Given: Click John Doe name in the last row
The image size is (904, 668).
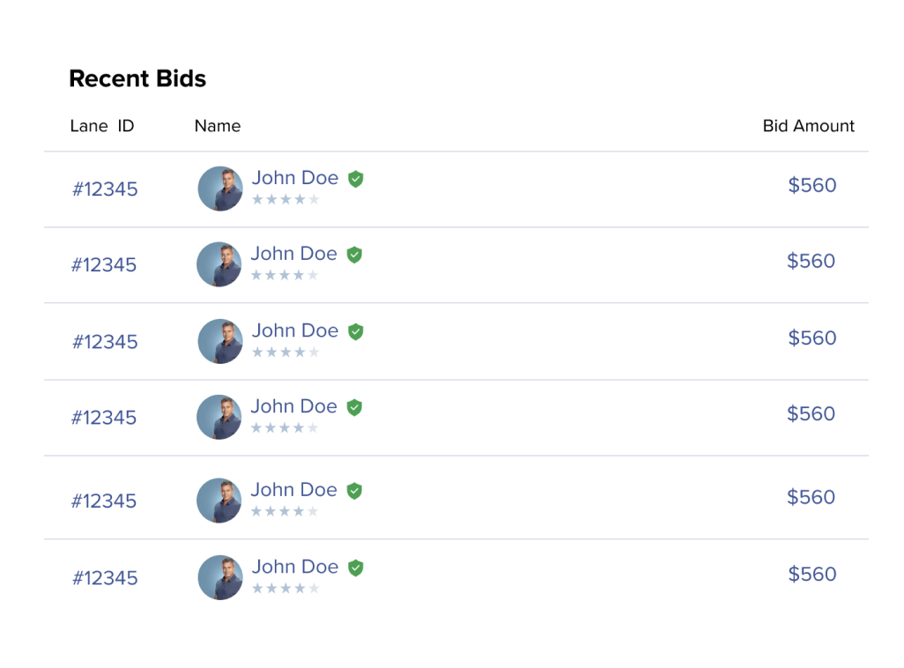Looking at the screenshot, I should (295, 567).
